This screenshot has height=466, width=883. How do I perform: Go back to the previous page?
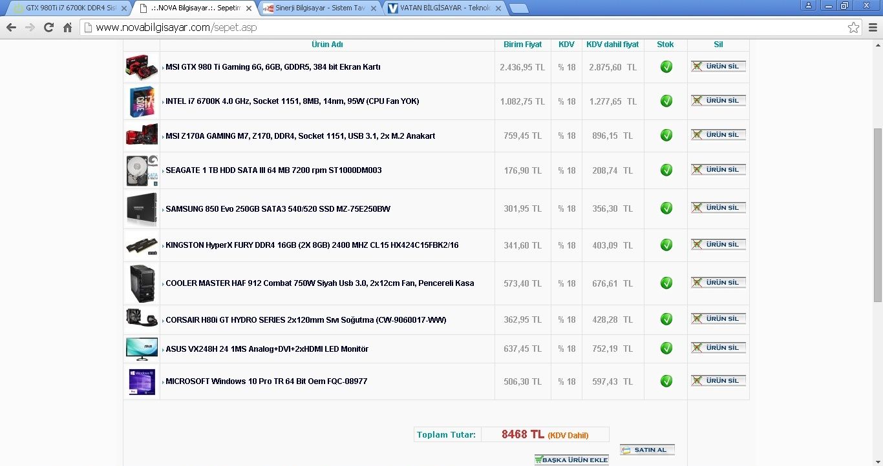[x=11, y=28]
